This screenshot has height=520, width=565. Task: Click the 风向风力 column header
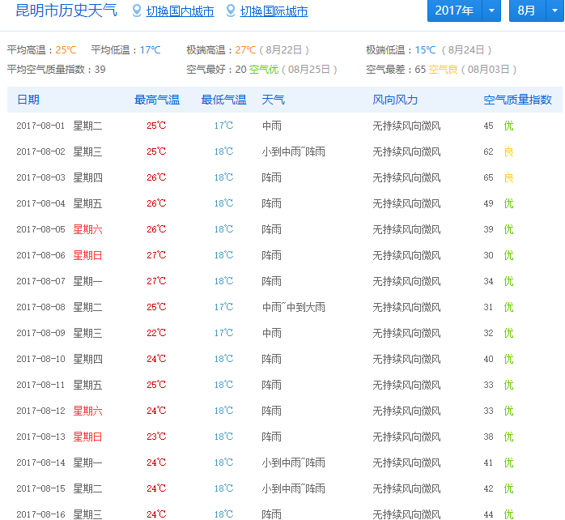coord(395,100)
